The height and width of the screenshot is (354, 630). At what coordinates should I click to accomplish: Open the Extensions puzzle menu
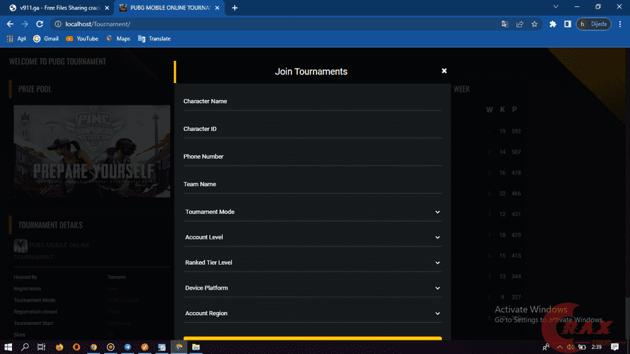click(x=553, y=24)
